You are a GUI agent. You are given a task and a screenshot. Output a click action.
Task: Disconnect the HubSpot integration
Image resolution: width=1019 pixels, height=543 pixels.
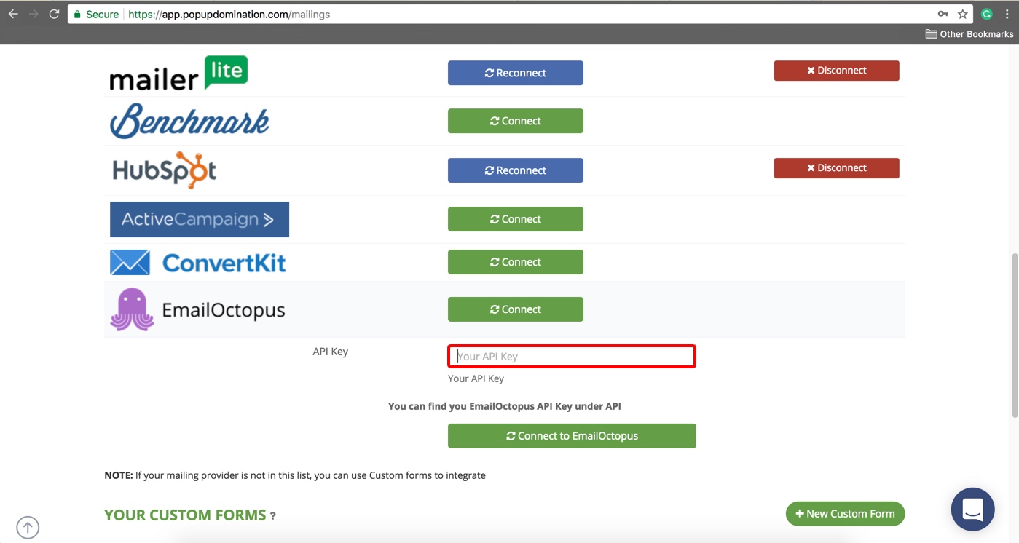[x=836, y=168]
